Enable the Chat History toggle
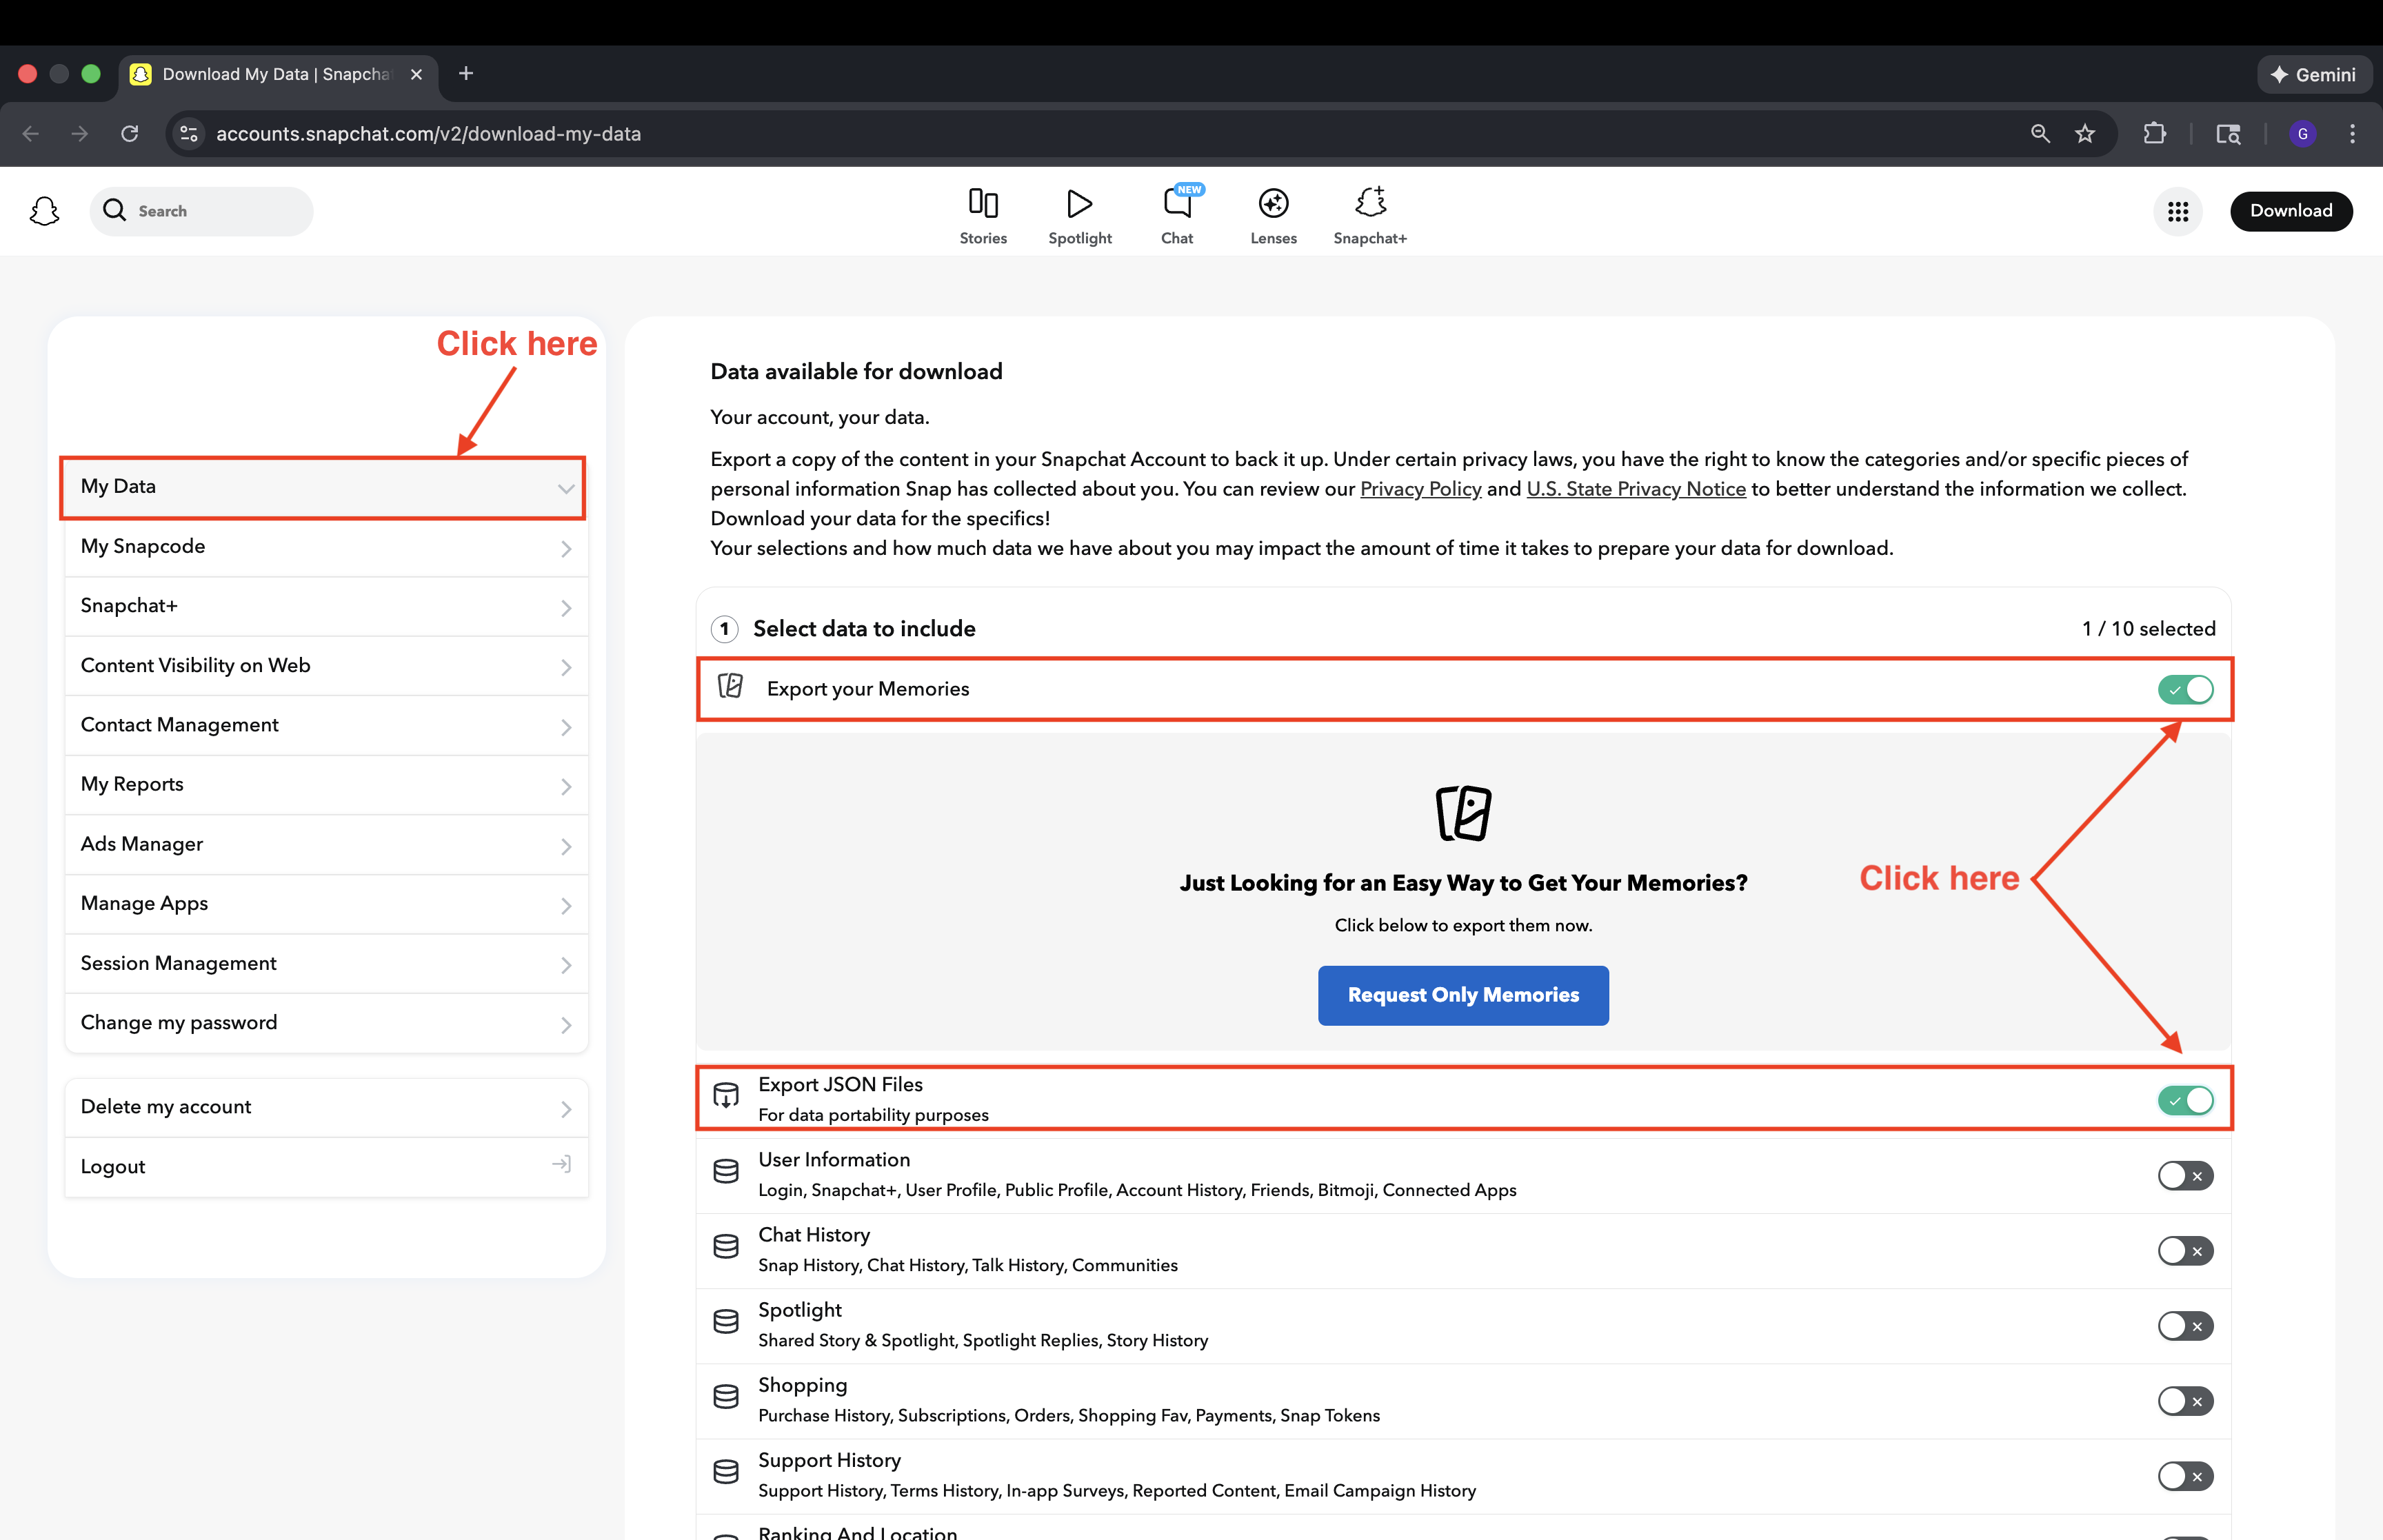This screenshot has width=2383, height=1540. (2185, 1251)
